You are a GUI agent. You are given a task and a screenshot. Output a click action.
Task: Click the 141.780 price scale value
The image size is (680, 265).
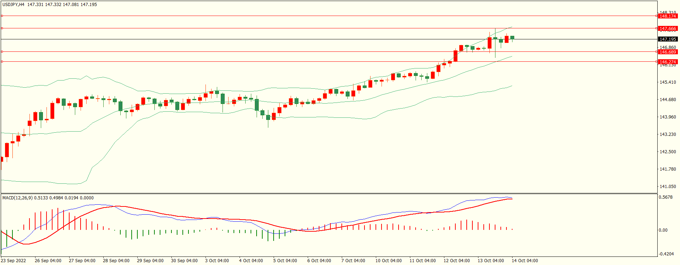(x=668, y=169)
